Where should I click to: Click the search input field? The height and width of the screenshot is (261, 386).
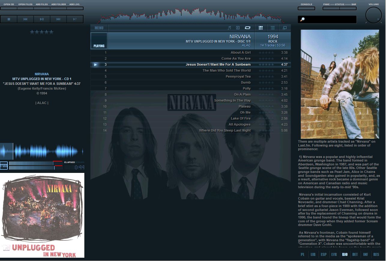(x=327, y=19)
